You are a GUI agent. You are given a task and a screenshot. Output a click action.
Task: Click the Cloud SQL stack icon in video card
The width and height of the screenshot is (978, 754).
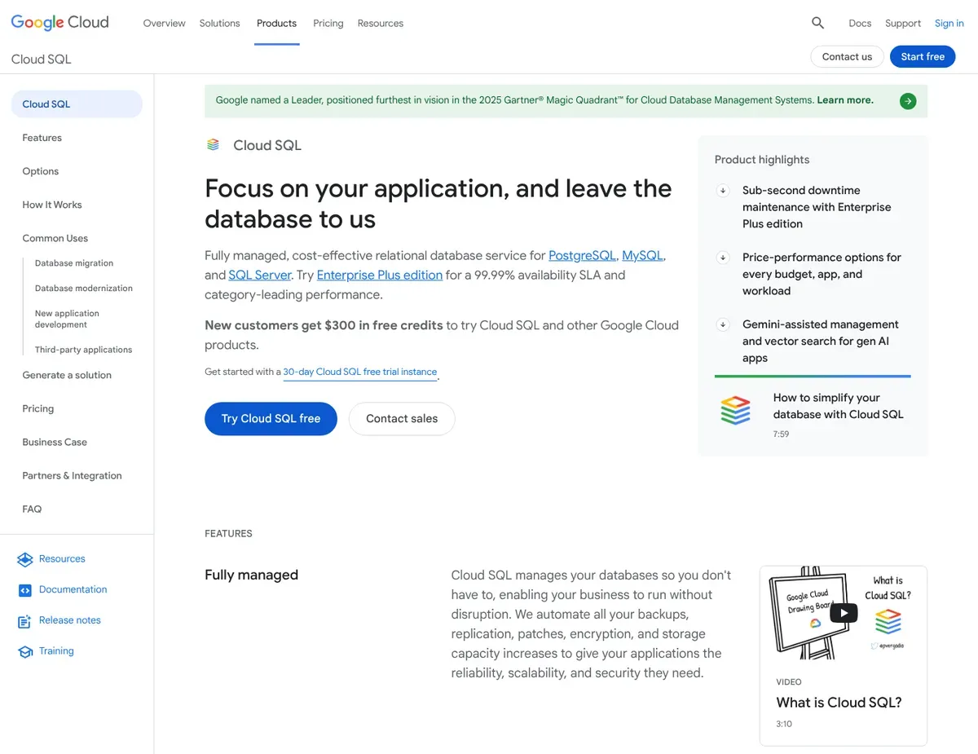click(888, 622)
